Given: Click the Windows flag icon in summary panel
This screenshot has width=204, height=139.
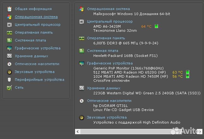Looking at the screenshot, I should click(x=82, y=9).
